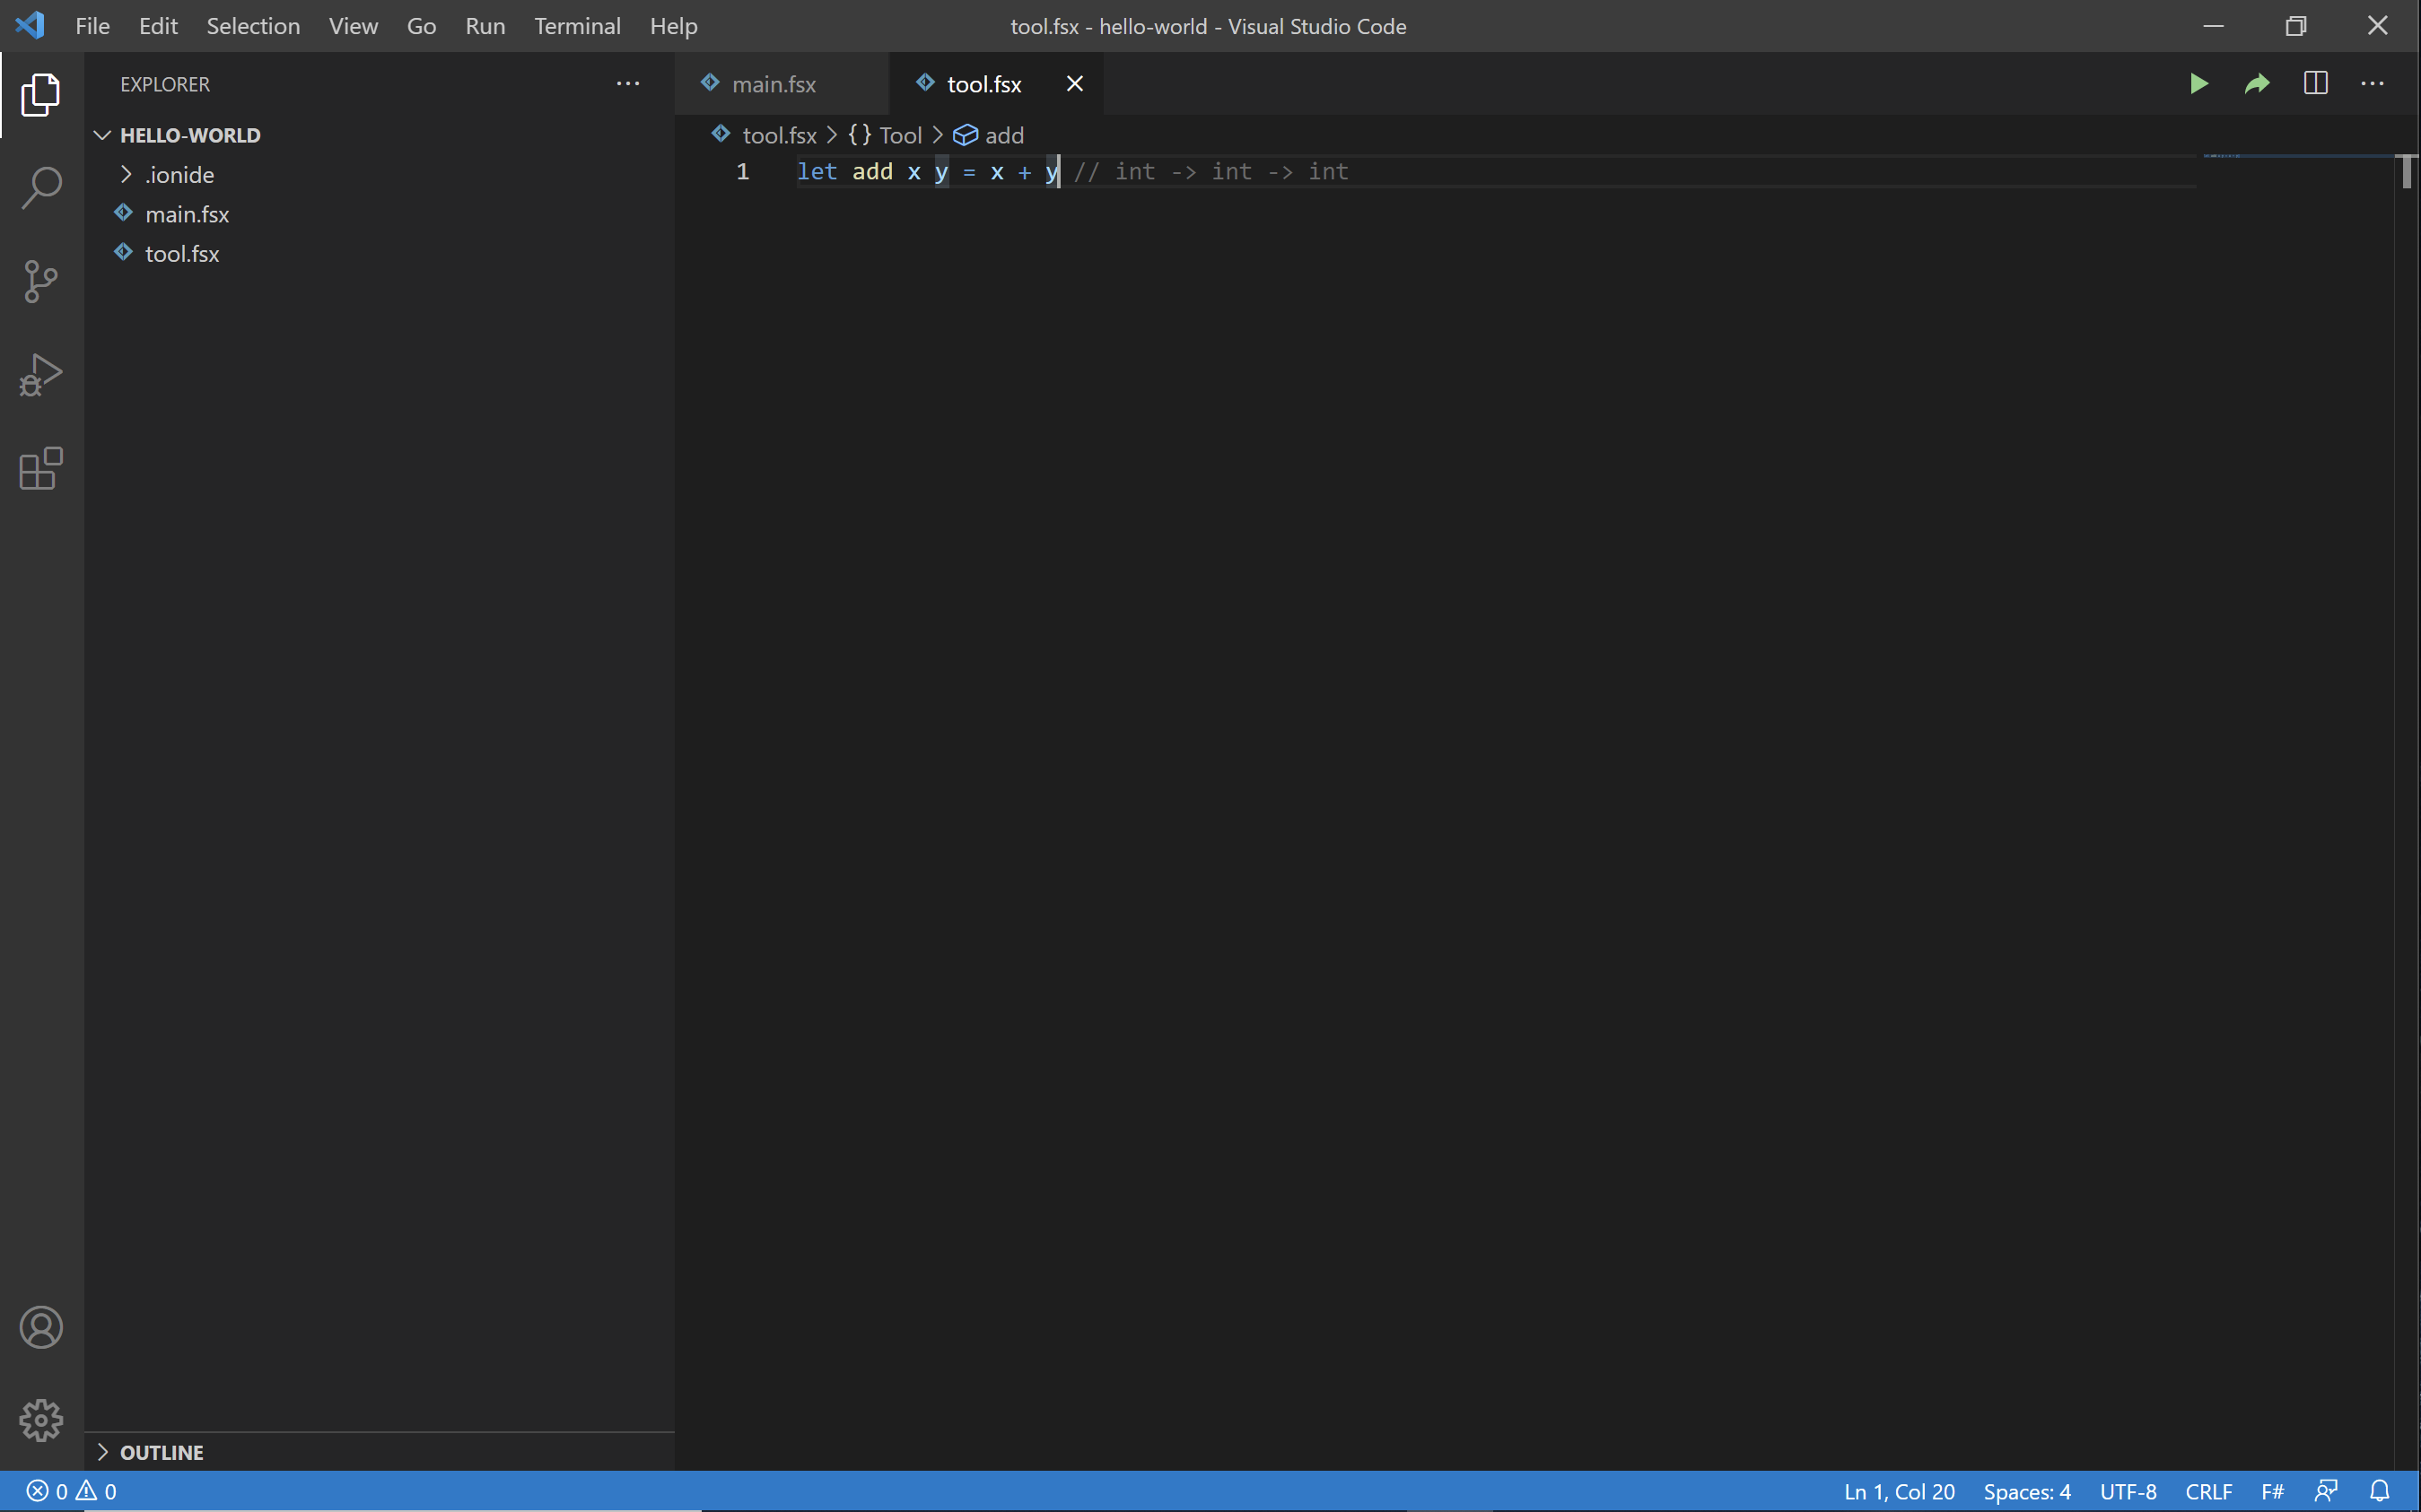The image size is (2421, 1512).
Task: Expand the OUTLINE panel
Action: pyautogui.click(x=161, y=1452)
